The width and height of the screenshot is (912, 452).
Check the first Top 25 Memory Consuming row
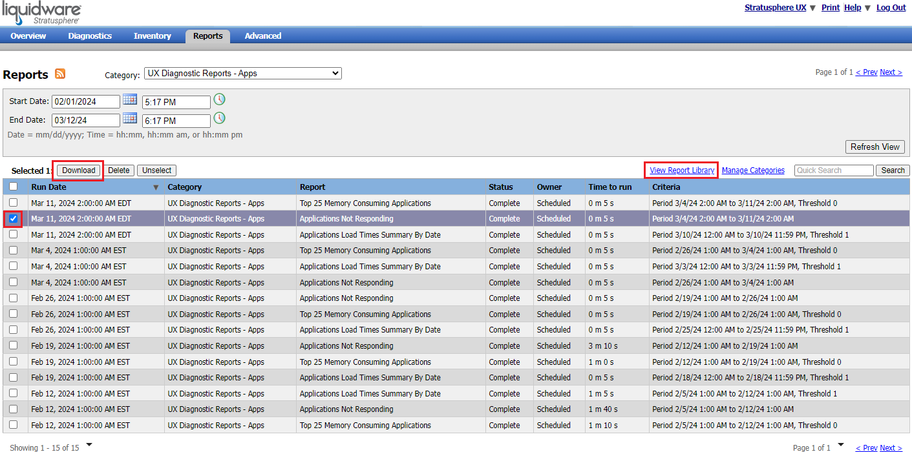13,203
